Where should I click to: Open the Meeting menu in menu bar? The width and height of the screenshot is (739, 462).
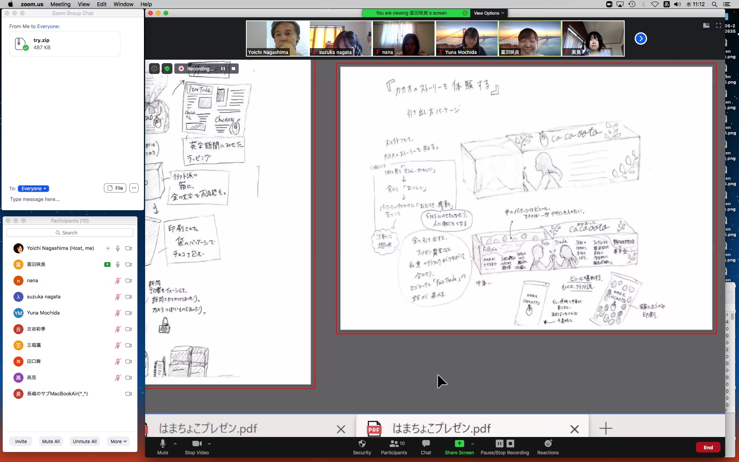(60, 4)
